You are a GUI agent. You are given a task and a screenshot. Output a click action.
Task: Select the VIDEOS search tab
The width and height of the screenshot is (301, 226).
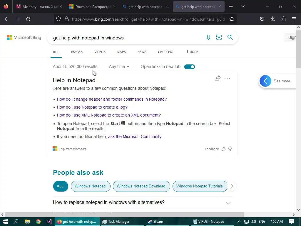[x=100, y=52]
